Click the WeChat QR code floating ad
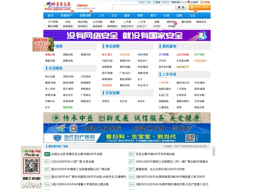254x190 pixels. pyautogui.click(x=31, y=167)
